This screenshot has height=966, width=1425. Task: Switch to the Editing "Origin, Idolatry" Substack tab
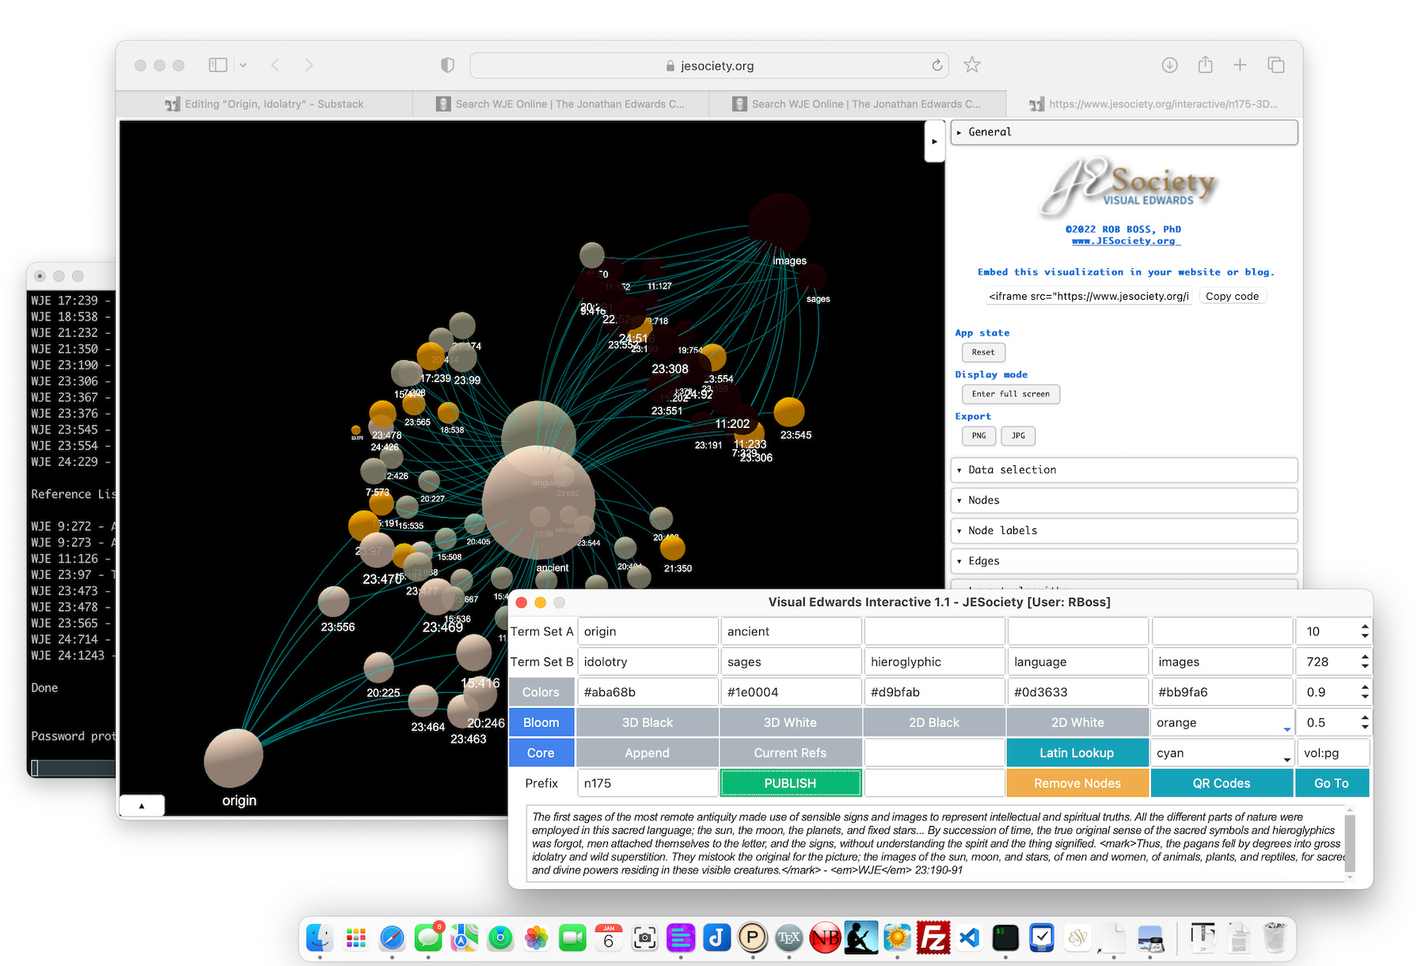(x=264, y=104)
